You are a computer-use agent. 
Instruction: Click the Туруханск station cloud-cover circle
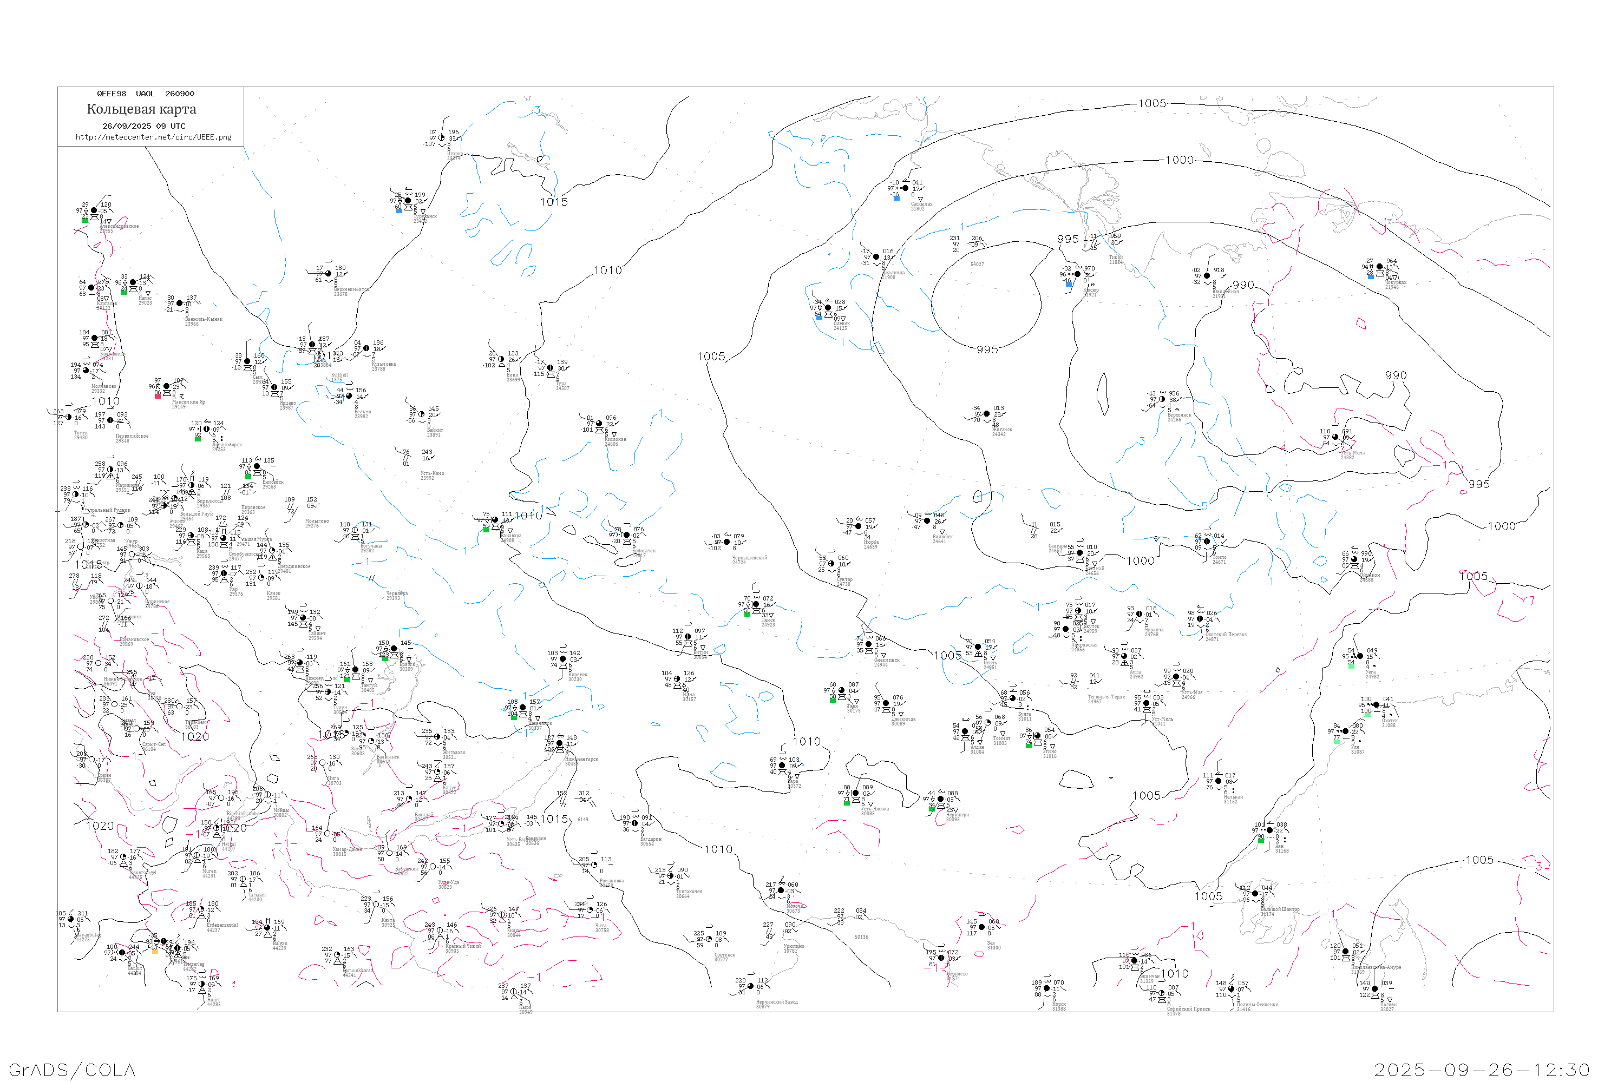[408, 201]
